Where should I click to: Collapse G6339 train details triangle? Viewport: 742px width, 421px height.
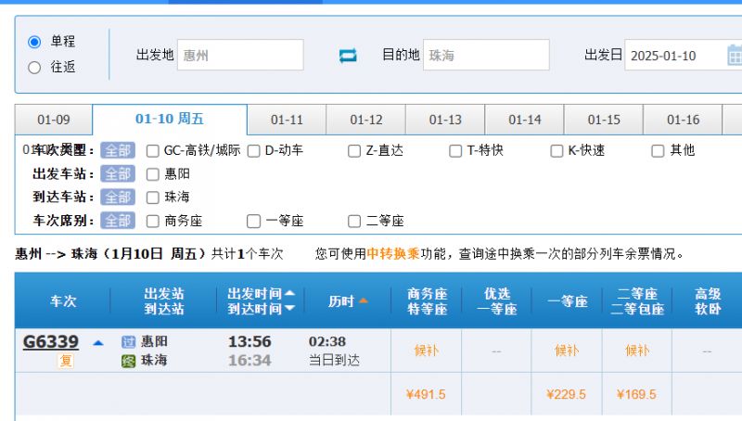[x=98, y=342]
